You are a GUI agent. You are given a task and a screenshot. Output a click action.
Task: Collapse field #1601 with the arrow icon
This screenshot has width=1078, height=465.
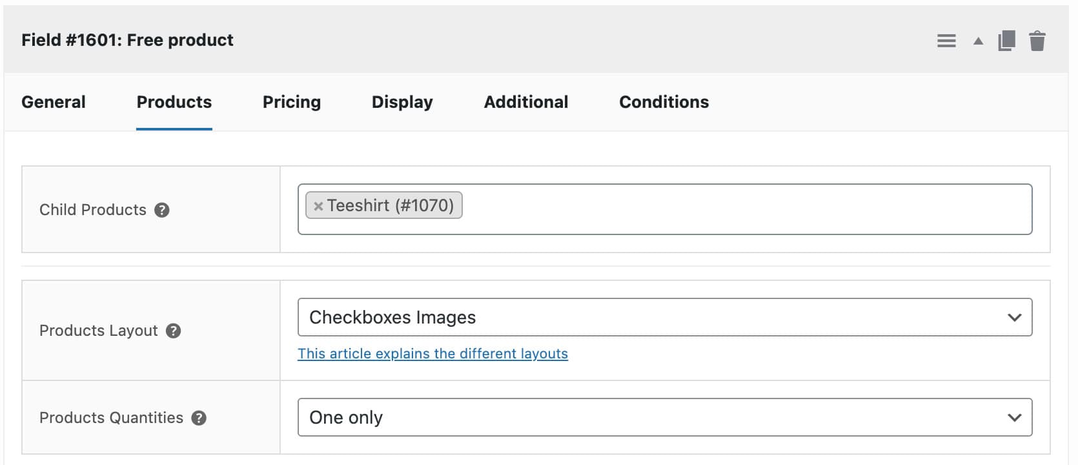(x=978, y=40)
